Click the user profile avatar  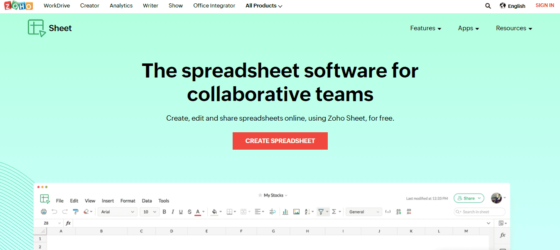point(496,198)
